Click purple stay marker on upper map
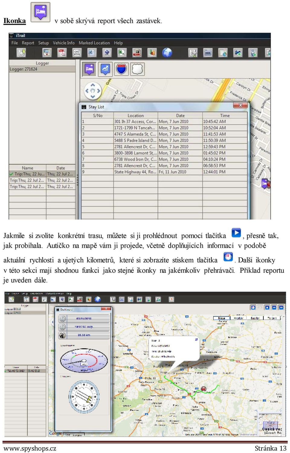This screenshot has width=290, height=453. pos(265,183)
